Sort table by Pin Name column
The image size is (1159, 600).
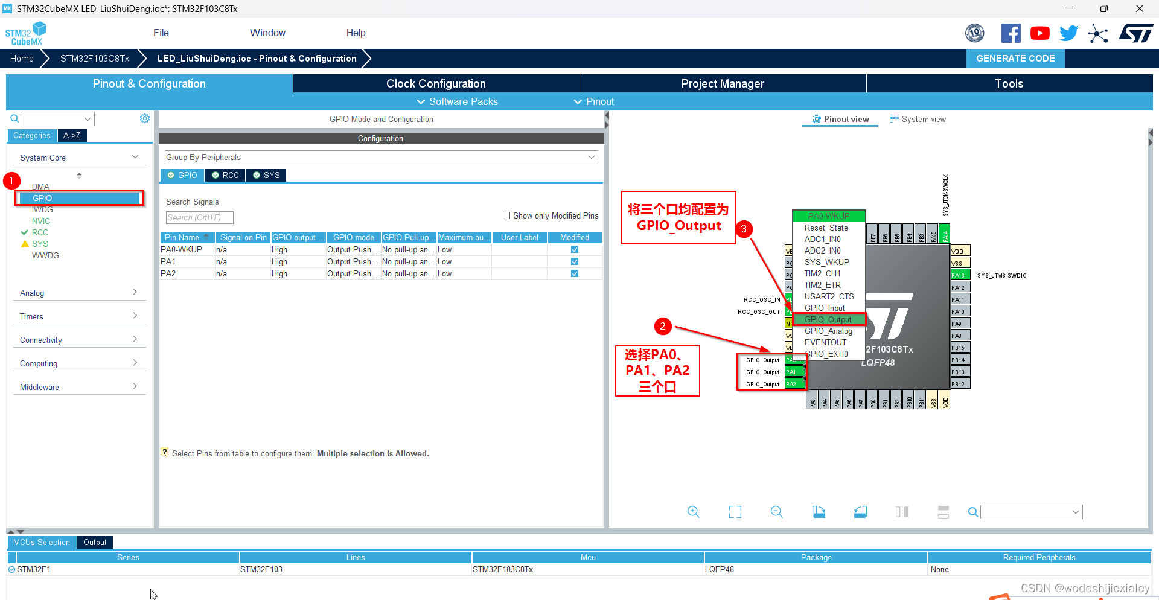[187, 237]
